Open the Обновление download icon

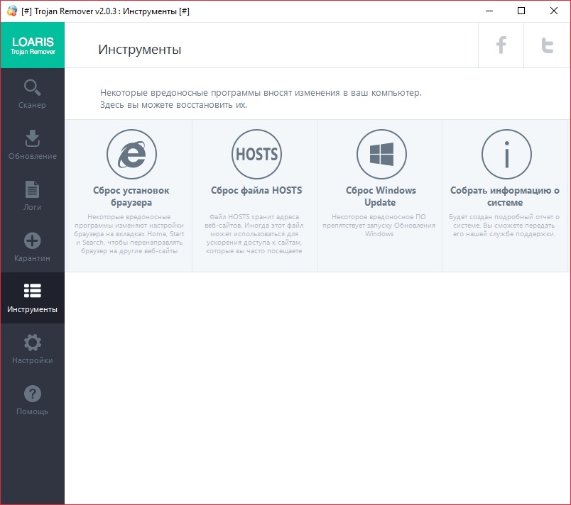click(x=33, y=138)
